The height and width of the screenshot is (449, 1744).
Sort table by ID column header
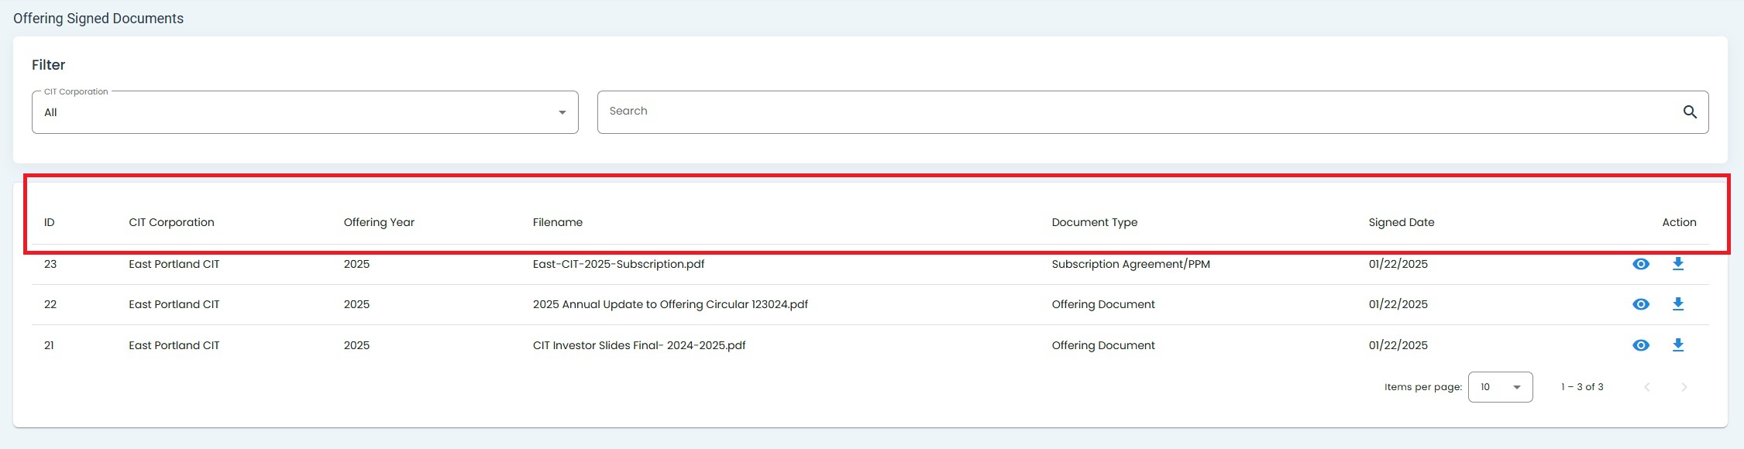point(50,222)
